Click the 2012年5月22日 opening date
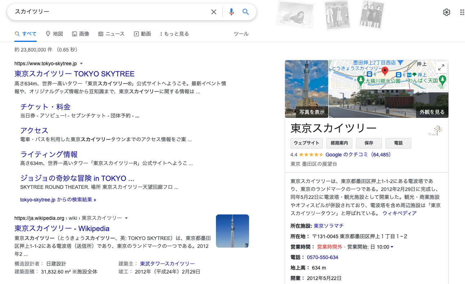The image size is (465, 284). [324, 278]
